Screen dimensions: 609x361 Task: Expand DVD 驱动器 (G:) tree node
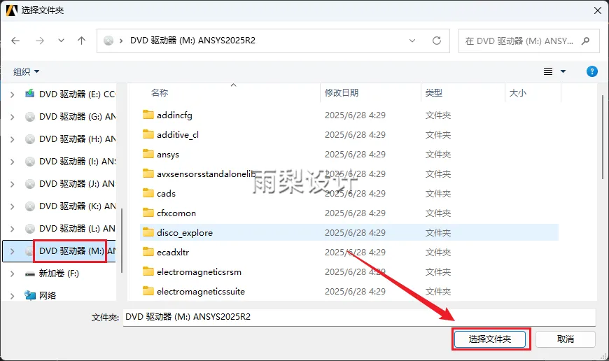(12, 117)
